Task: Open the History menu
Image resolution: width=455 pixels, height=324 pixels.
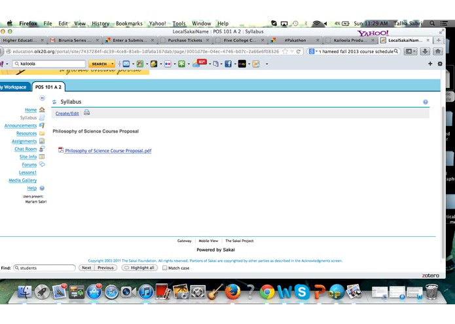Action: [x=100, y=24]
